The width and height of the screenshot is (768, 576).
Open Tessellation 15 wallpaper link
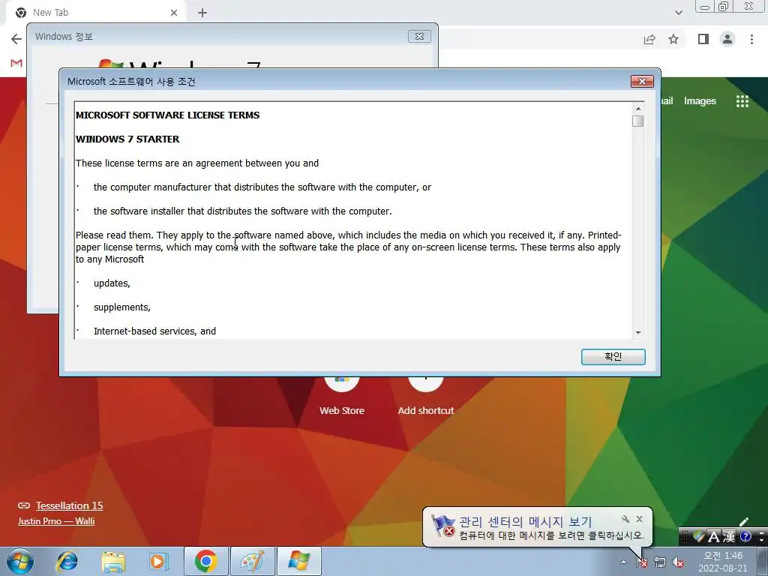(x=69, y=505)
